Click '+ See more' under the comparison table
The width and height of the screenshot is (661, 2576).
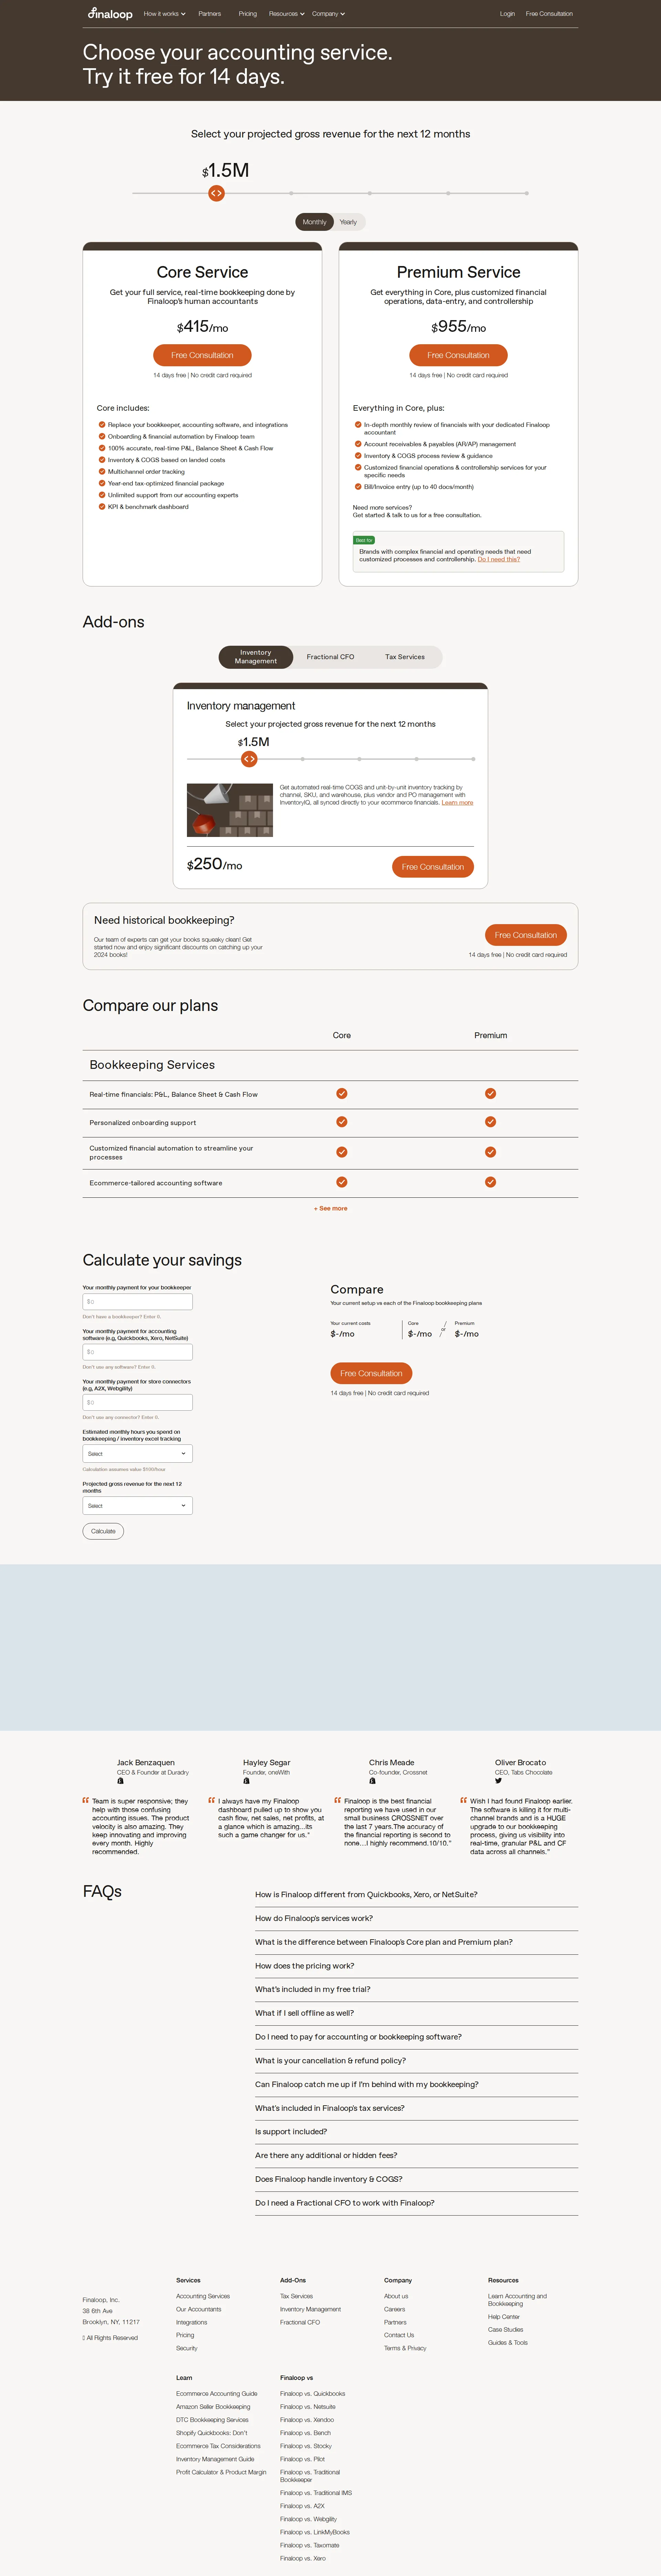330,1208
